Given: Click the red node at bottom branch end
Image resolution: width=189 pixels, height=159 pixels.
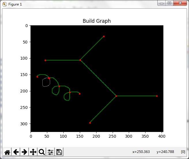Looking at the screenshot, I should coord(90,123).
